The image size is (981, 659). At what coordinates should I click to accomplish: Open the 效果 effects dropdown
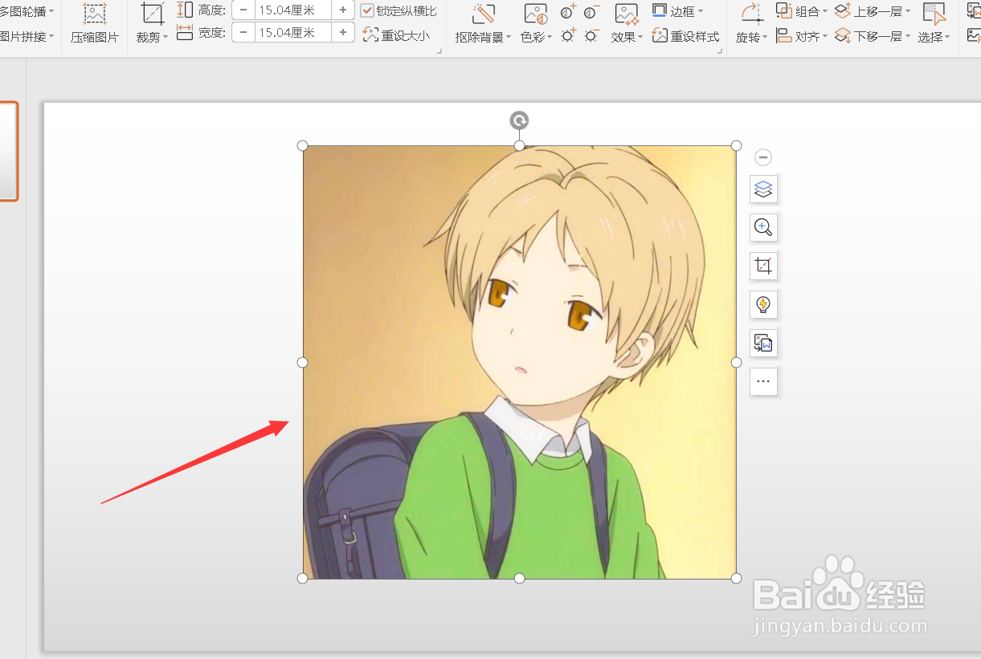627,23
